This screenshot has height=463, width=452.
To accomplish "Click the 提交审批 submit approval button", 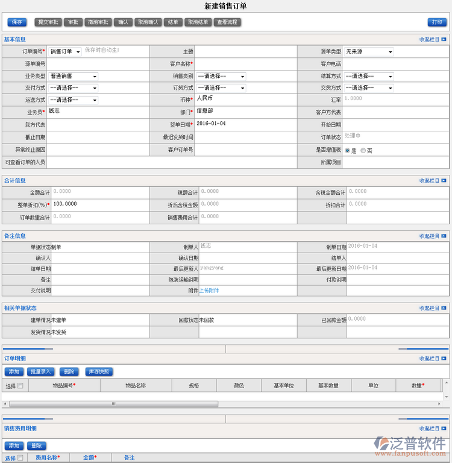I will [x=48, y=22].
